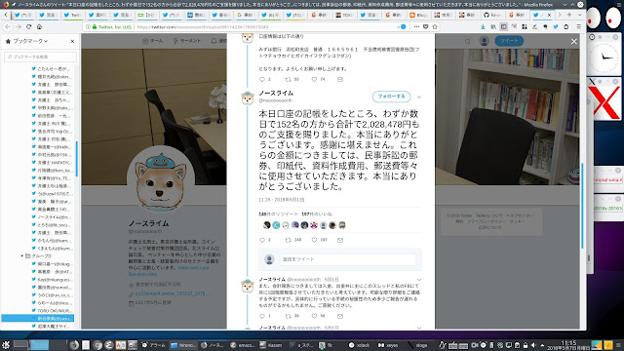Switch to the first Twitter tab
Viewport: 624px width, 351px height.
[x=23, y=15]
